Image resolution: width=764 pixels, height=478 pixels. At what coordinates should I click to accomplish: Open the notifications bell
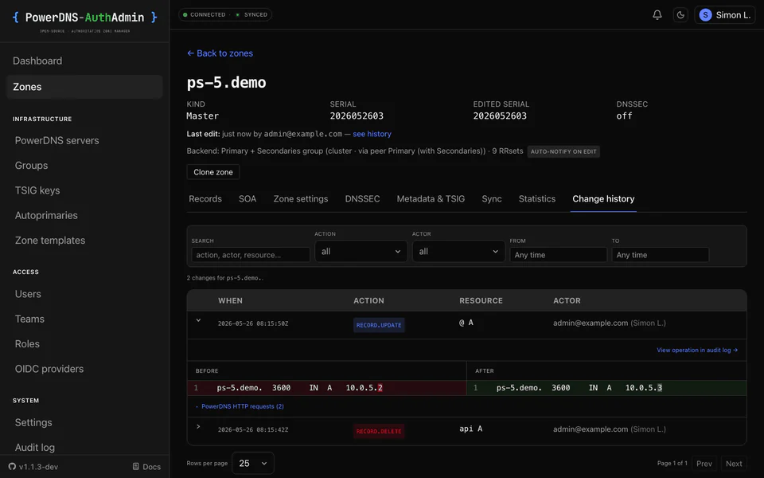click(657, 15)
